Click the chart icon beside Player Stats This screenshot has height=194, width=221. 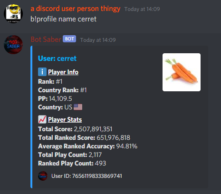coord(42,119)
